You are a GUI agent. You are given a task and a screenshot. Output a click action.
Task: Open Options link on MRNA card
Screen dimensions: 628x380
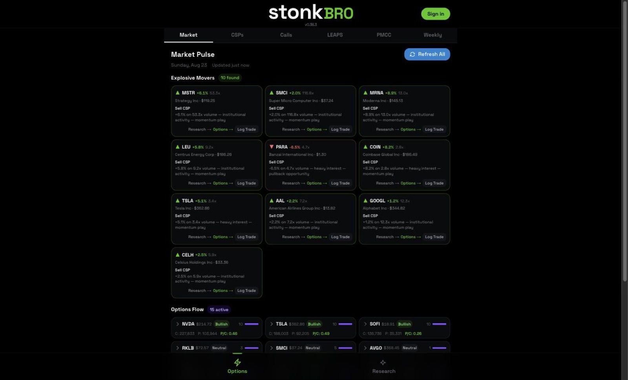pyautogui.click(x=410, y=129)
